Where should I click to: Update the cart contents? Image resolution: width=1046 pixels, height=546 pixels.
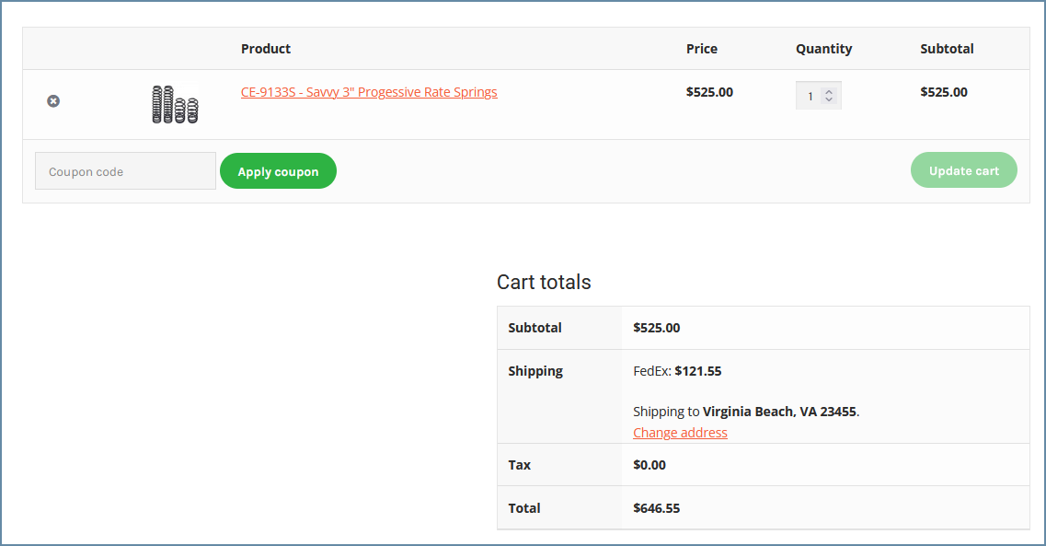point(963,170)
